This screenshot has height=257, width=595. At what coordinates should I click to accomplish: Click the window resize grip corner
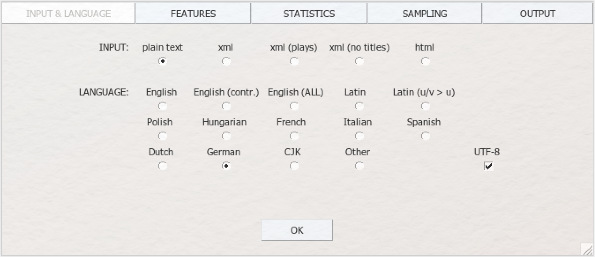[587, 250]
